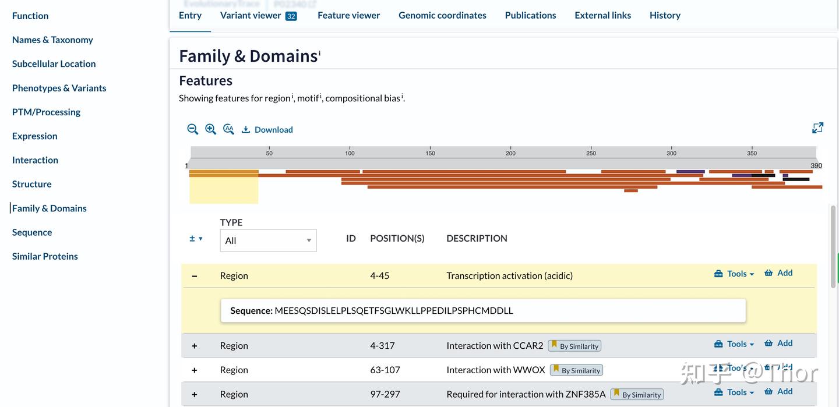The height and width of the screenshot is (407, 839).
Task: Expand the Interaction with CCAR2 row
Action: (x=194, y=346)
